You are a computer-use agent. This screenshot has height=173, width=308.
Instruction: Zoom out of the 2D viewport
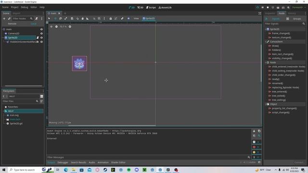tap(56, 27)
